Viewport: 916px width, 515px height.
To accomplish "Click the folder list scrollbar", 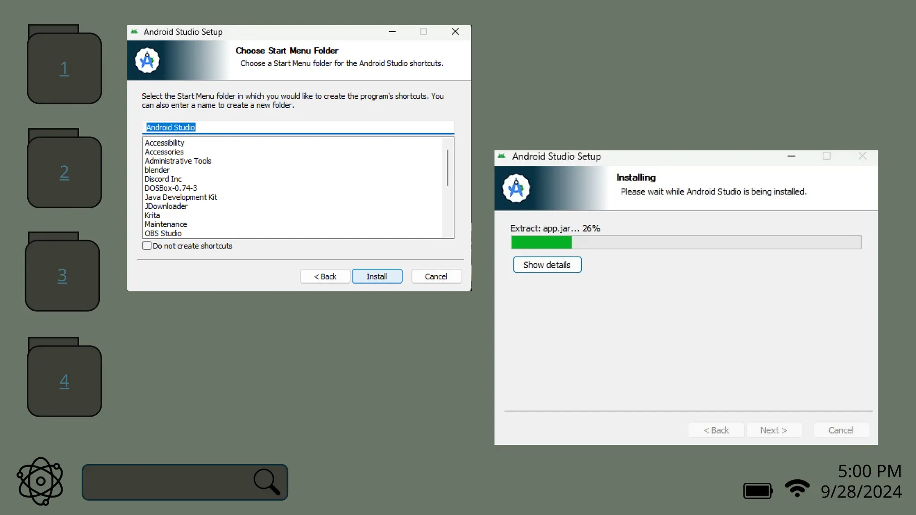I will [x=447, y=168].
